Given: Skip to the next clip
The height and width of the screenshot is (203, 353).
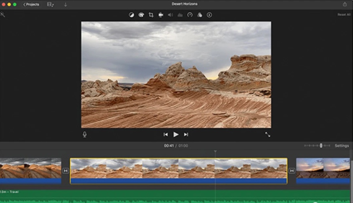Looking at the screenshot, I should click(186, 134).
